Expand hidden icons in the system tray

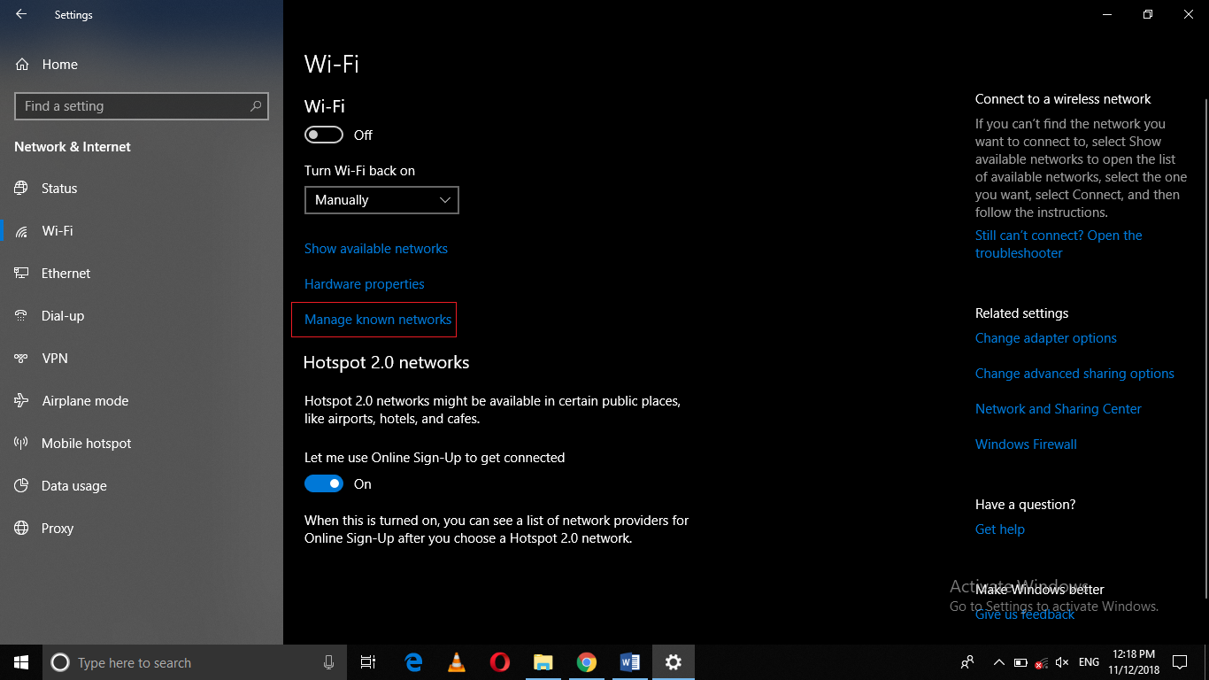[998, 662]
